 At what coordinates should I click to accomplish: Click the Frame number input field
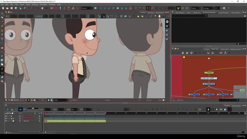[x=47, y=109]
